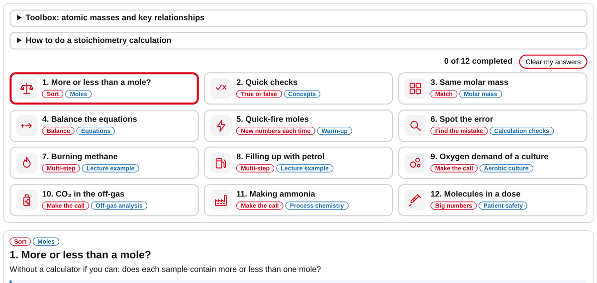Image resolution: width=597 pixels, height=283 pixels.
Task: Open activity 2. Quick checks
Action: click(x=298, y=89)
